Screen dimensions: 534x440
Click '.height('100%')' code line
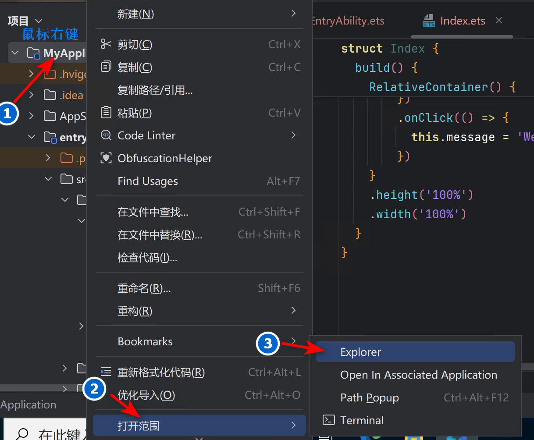coord(422,195)
